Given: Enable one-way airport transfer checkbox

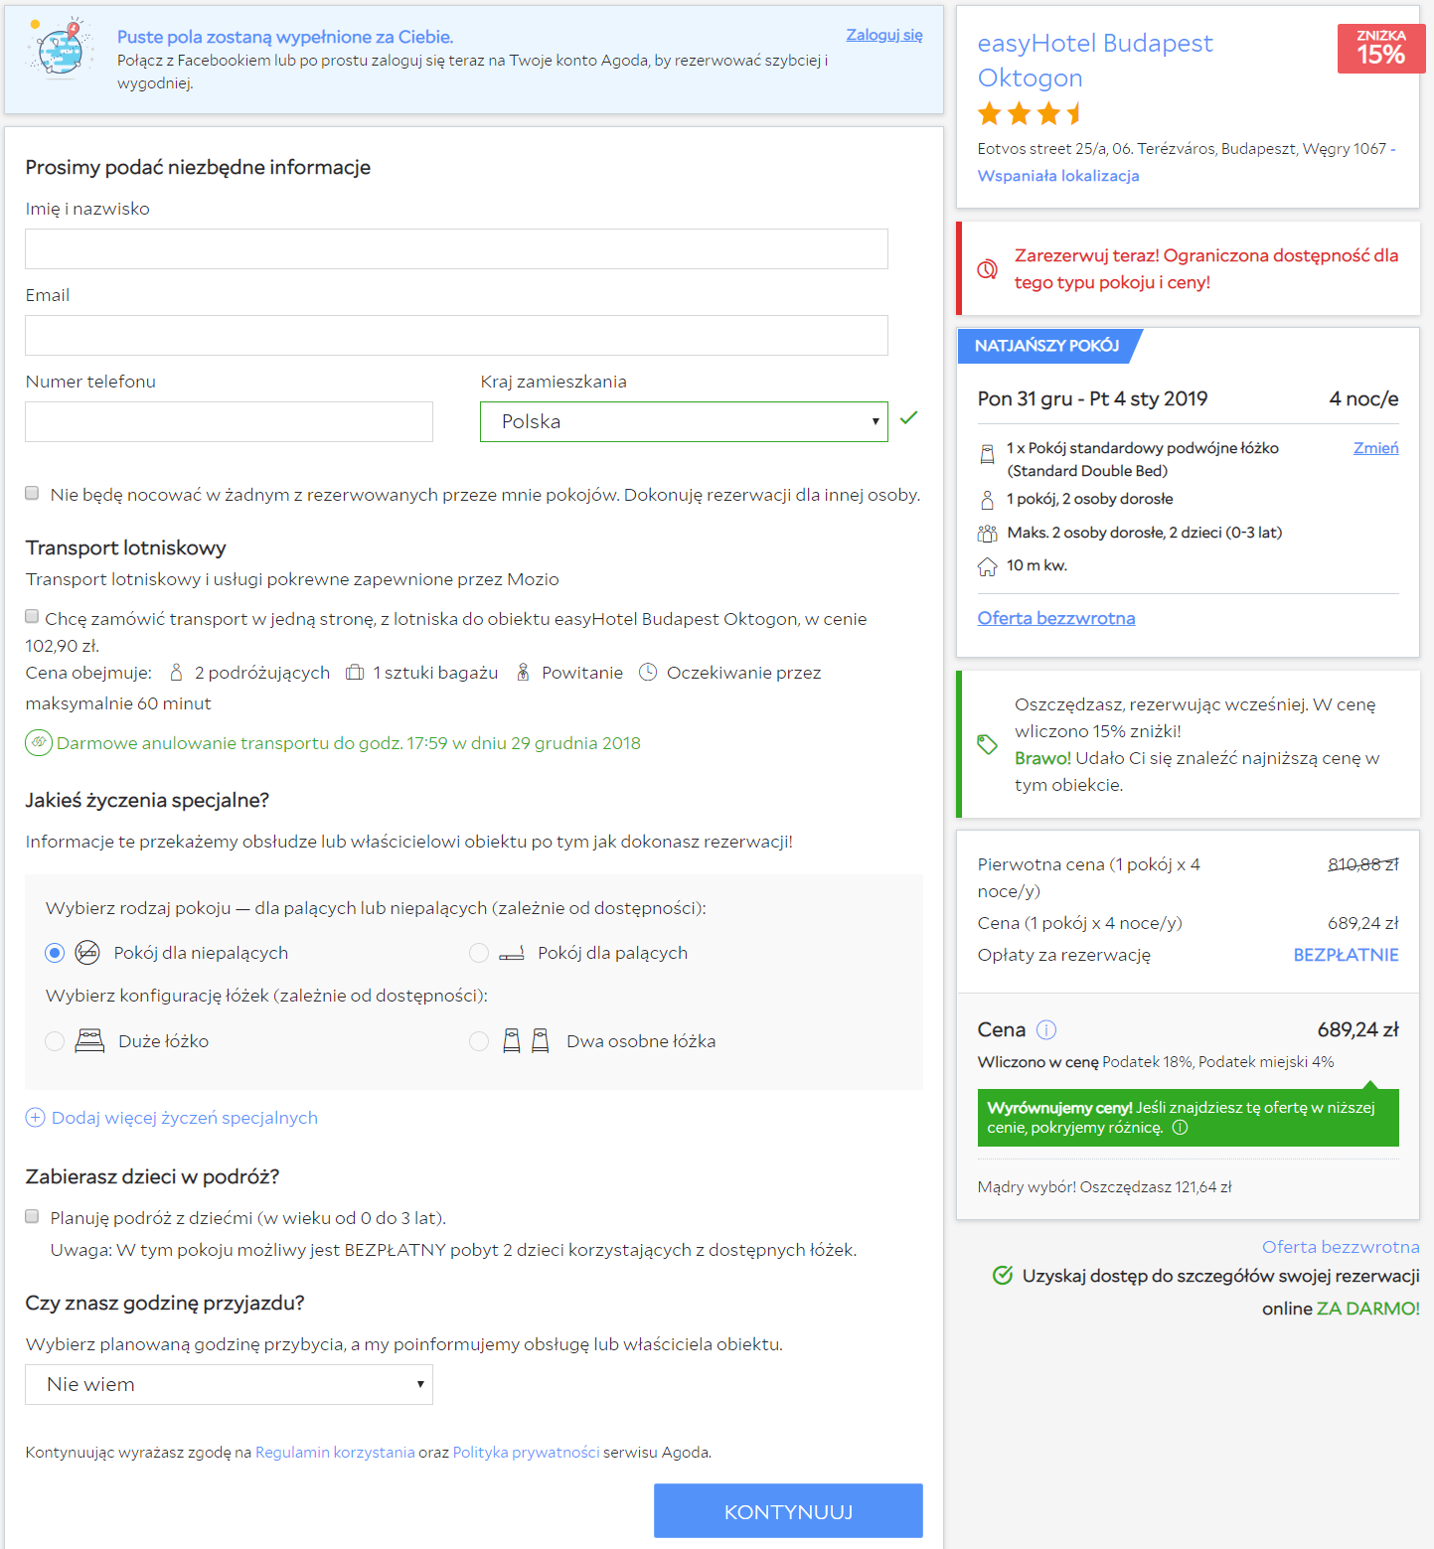Looking at the screenshot, I should (x=32, y=617).
